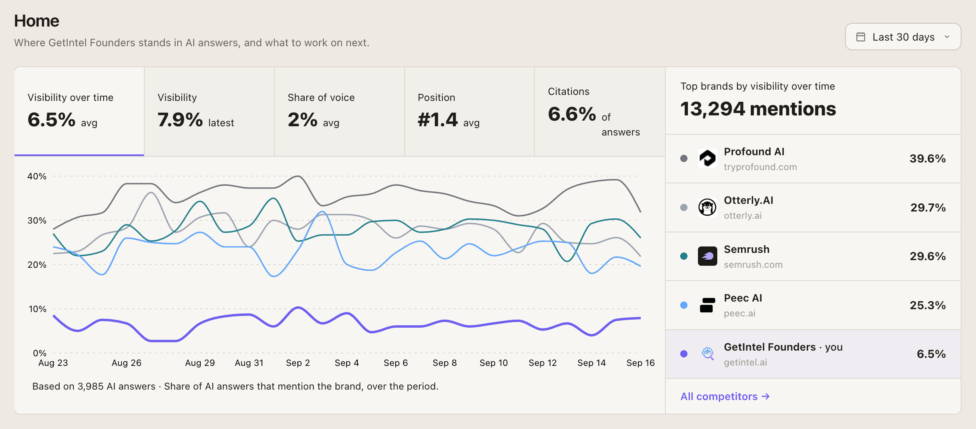
Task: Click the Semrush brand name
Action: tap(747, 249)
